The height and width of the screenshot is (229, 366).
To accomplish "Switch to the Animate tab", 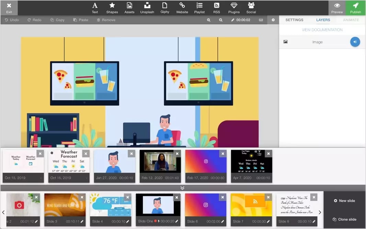I will click(x=351, y=20).
